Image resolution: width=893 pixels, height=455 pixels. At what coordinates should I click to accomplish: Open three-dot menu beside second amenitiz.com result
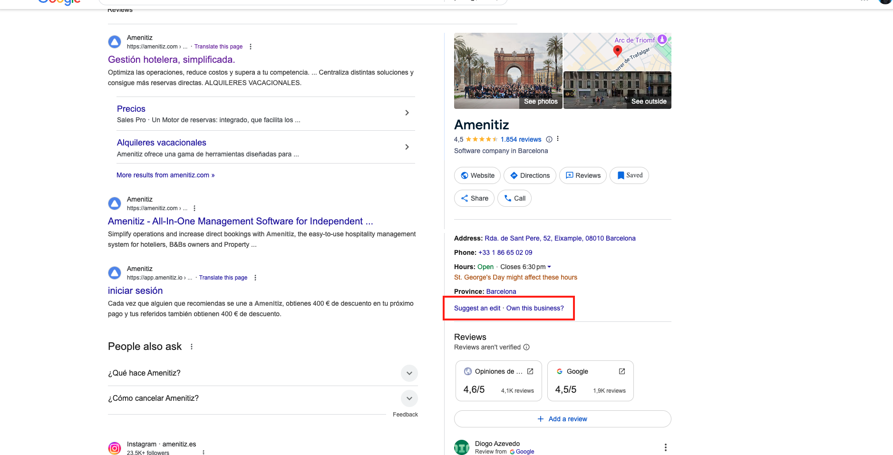(194, 208)
